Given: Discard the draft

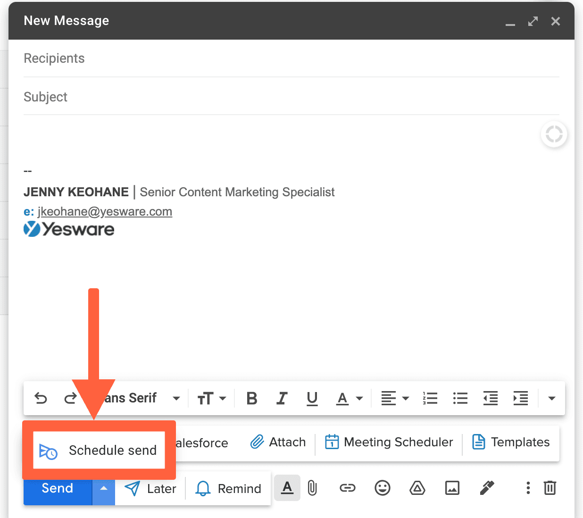Looking at the screenshot, I should (550, 488).
